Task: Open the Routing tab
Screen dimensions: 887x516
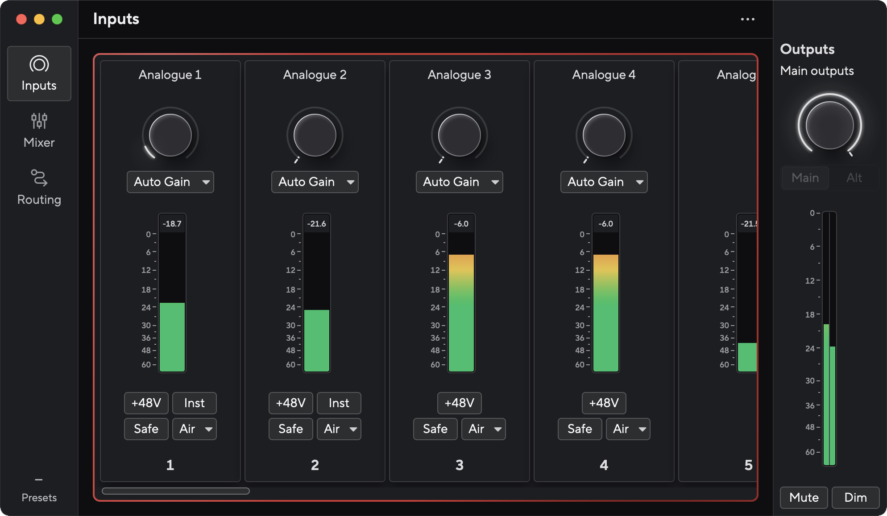Action: 39,187
